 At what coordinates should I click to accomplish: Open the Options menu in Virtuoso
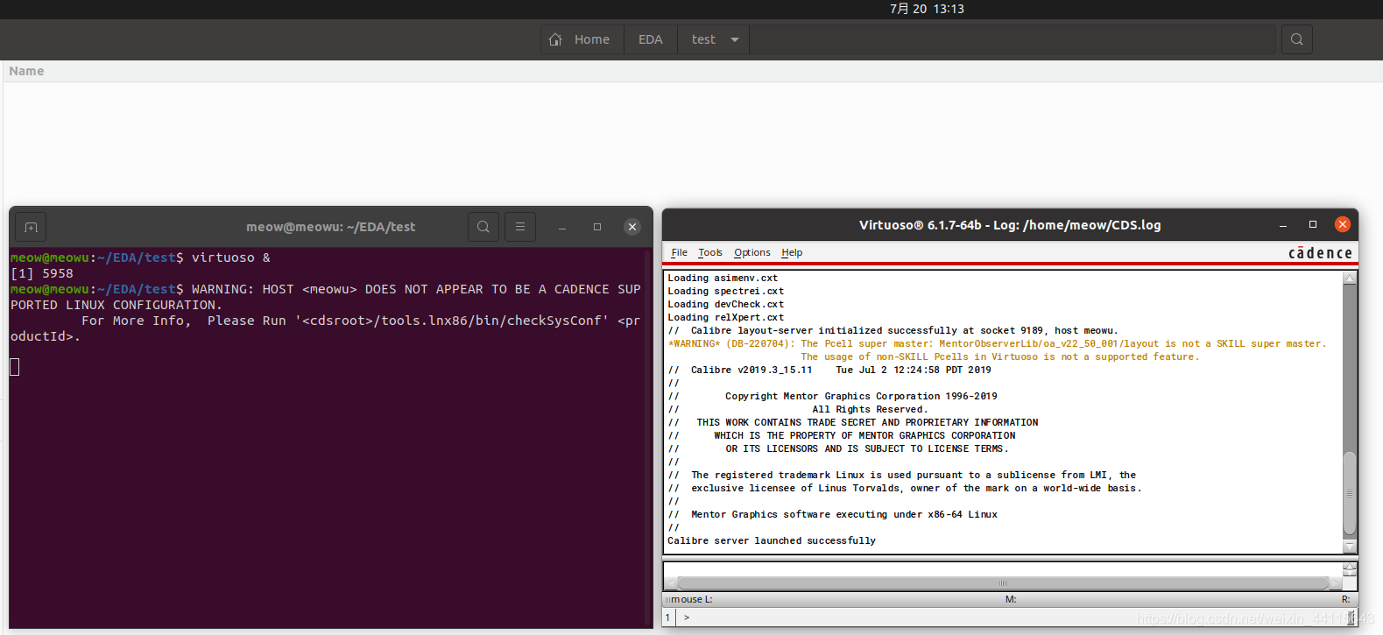click(x=752, y=252)
